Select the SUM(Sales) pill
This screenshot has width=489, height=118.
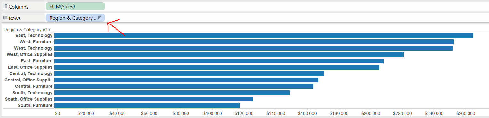click(75, 6)
